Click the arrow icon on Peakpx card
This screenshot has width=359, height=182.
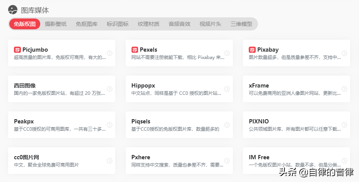coord(109,125)
